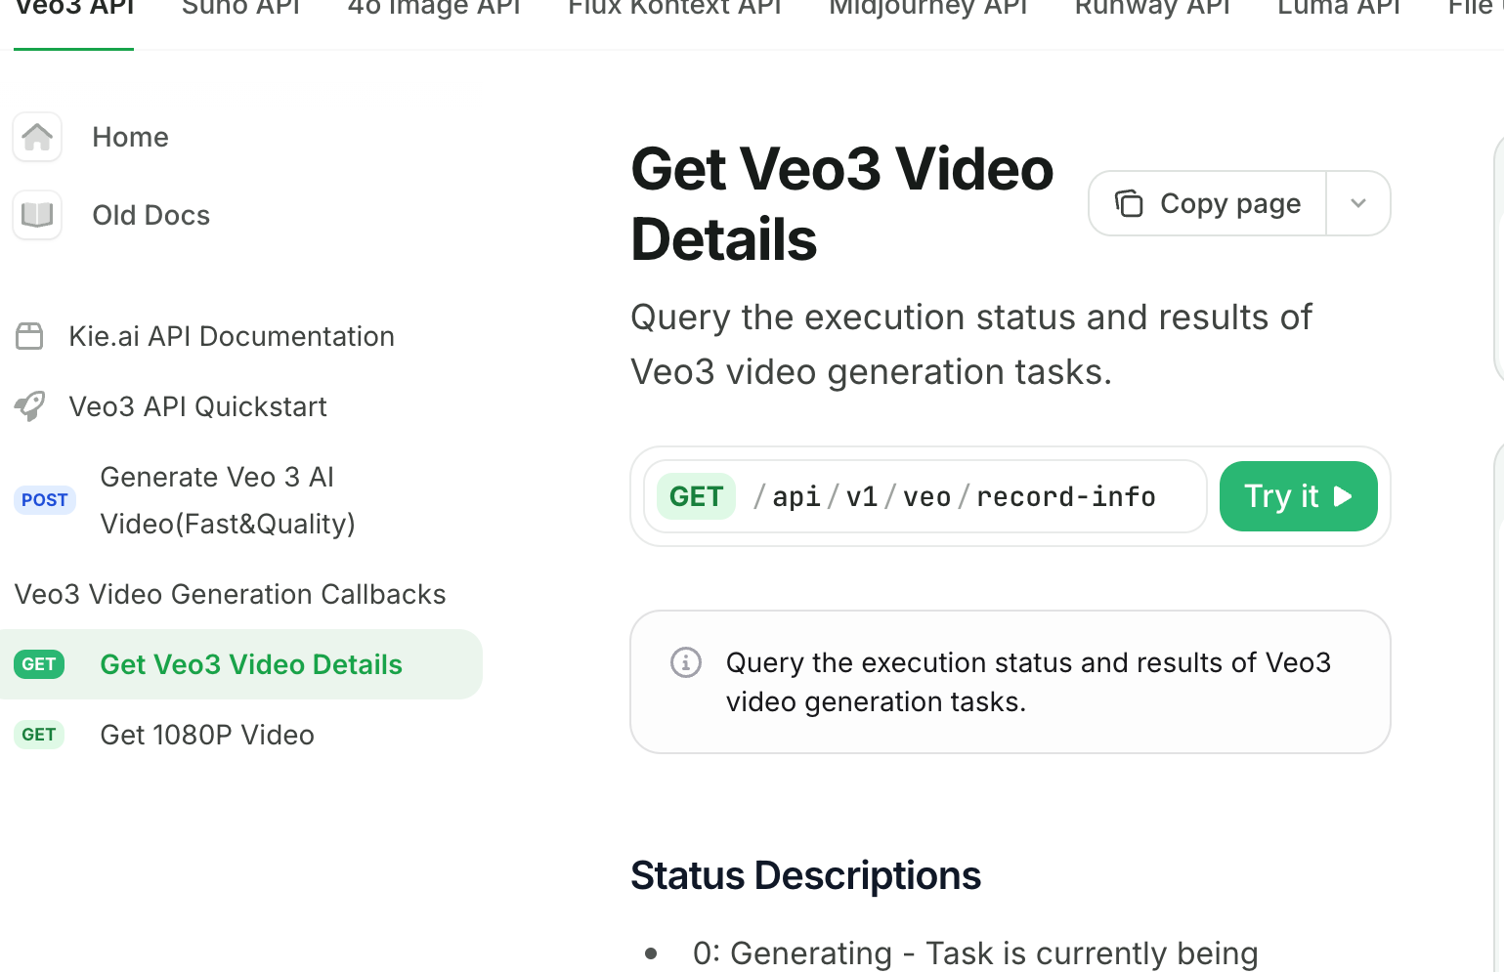1505x973 pixels.
Task: Click the record-info endpoint path field
Action: click(x=925, y=496)
